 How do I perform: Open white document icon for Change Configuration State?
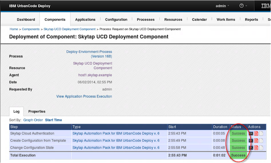tap(261, 148)
